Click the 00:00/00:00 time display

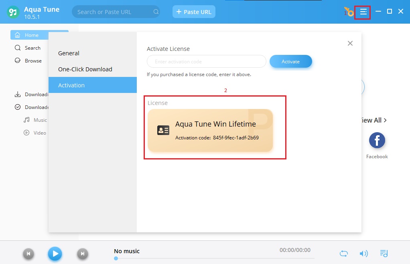click(295, 250)
